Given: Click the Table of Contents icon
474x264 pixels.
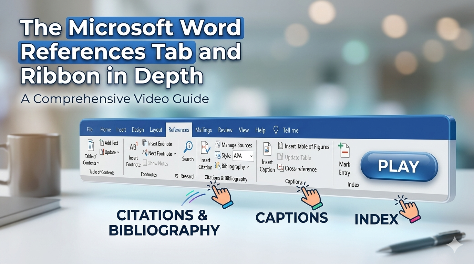Looking at the screenshot, I should (x=91, y=146).
